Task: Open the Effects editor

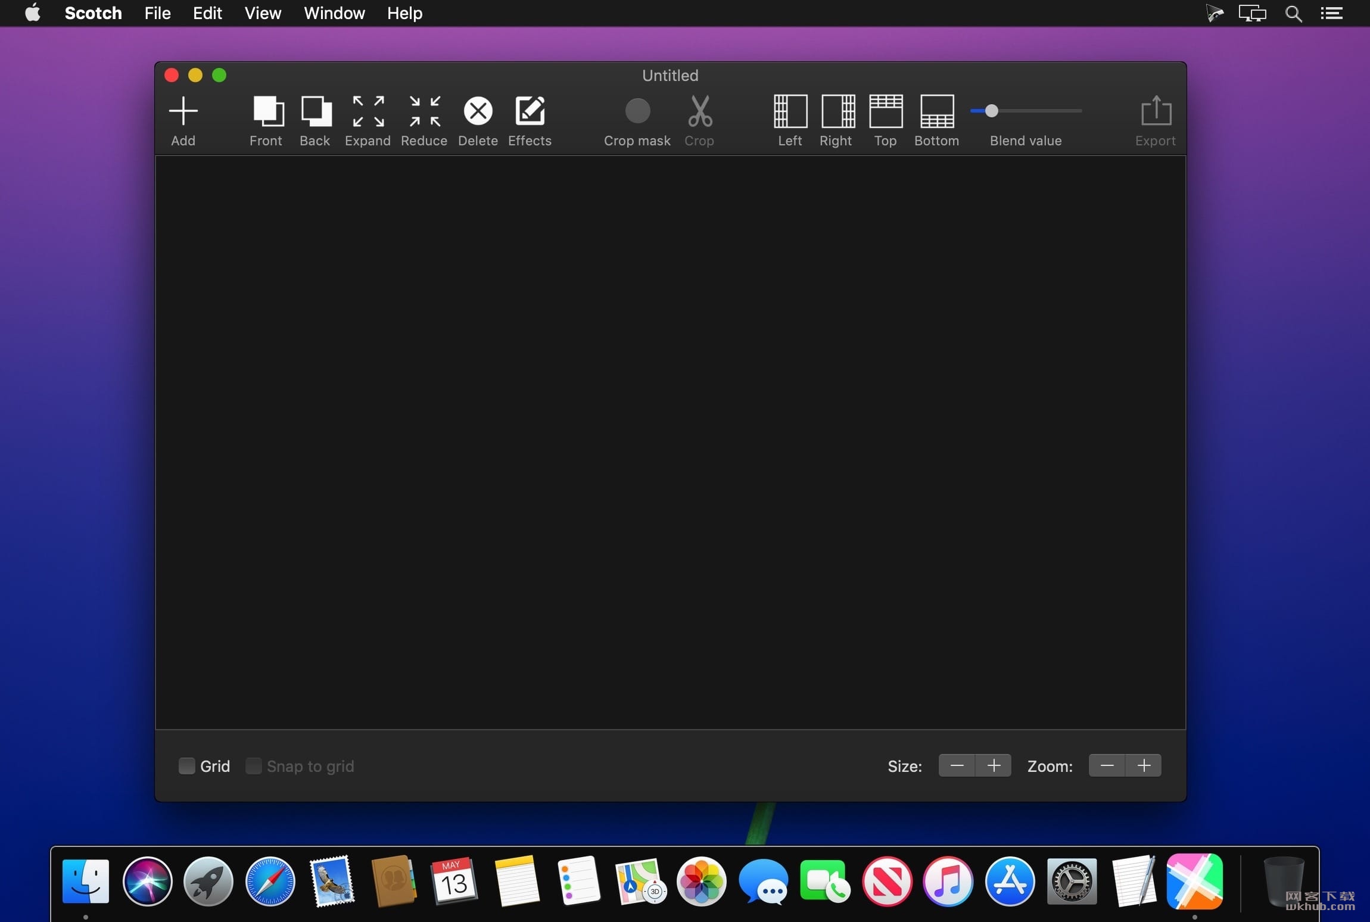Action: click(x=530, y=111)
